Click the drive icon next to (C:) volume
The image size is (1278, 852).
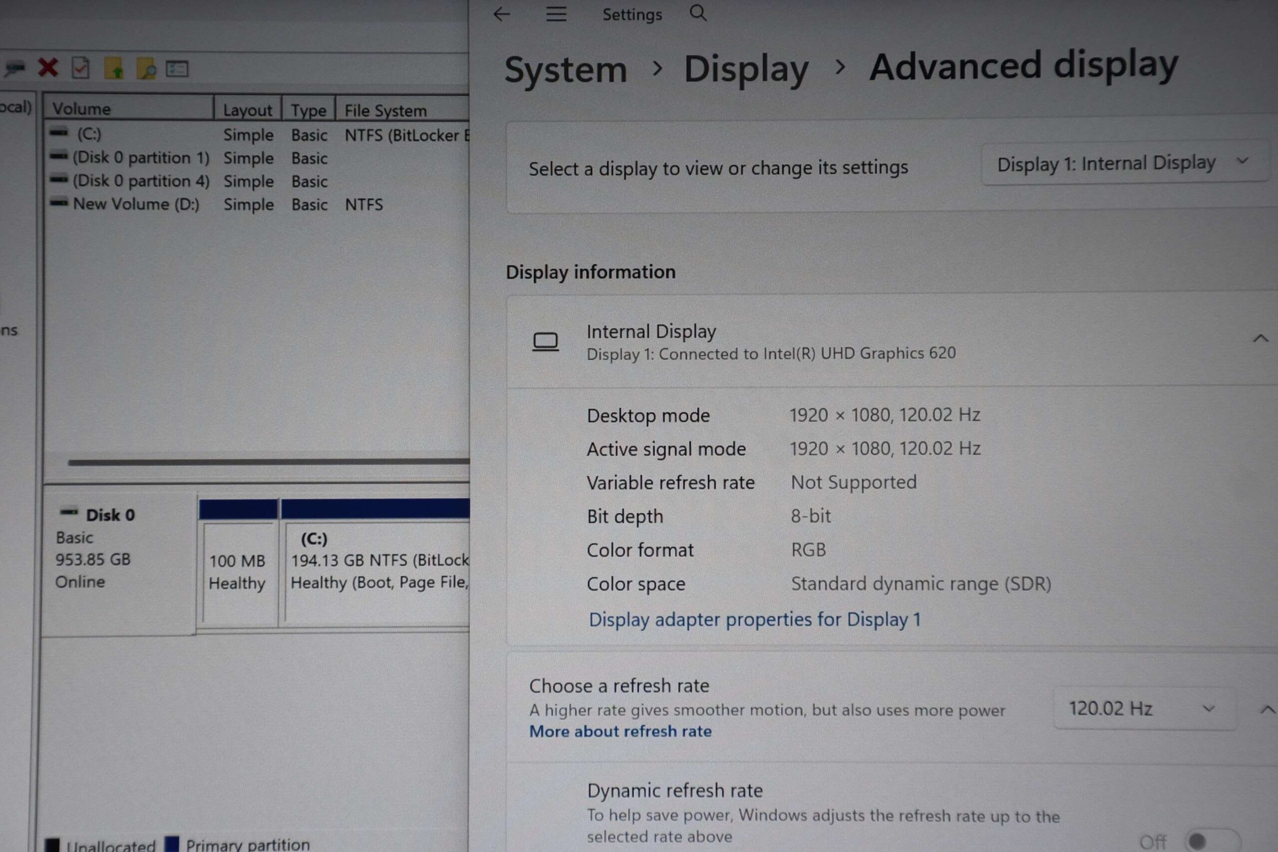[59, 132]
